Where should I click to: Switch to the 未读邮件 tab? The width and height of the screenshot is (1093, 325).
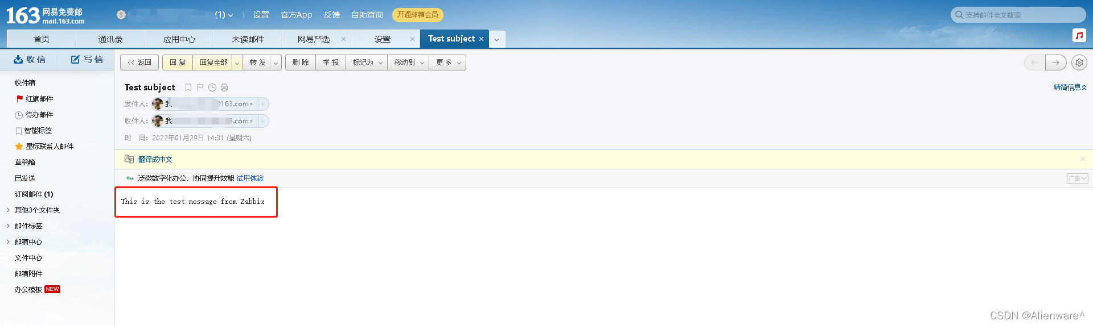[248, 39]
